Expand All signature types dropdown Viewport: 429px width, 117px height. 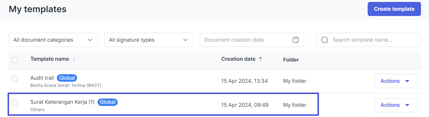149,40
